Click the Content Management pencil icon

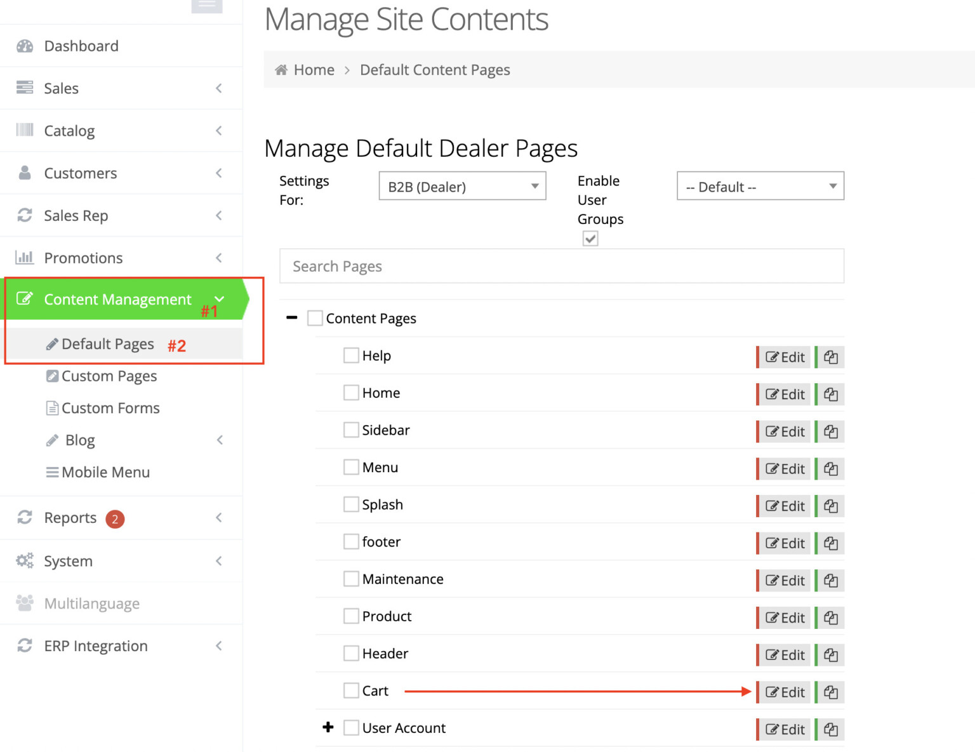click(25, 299)
